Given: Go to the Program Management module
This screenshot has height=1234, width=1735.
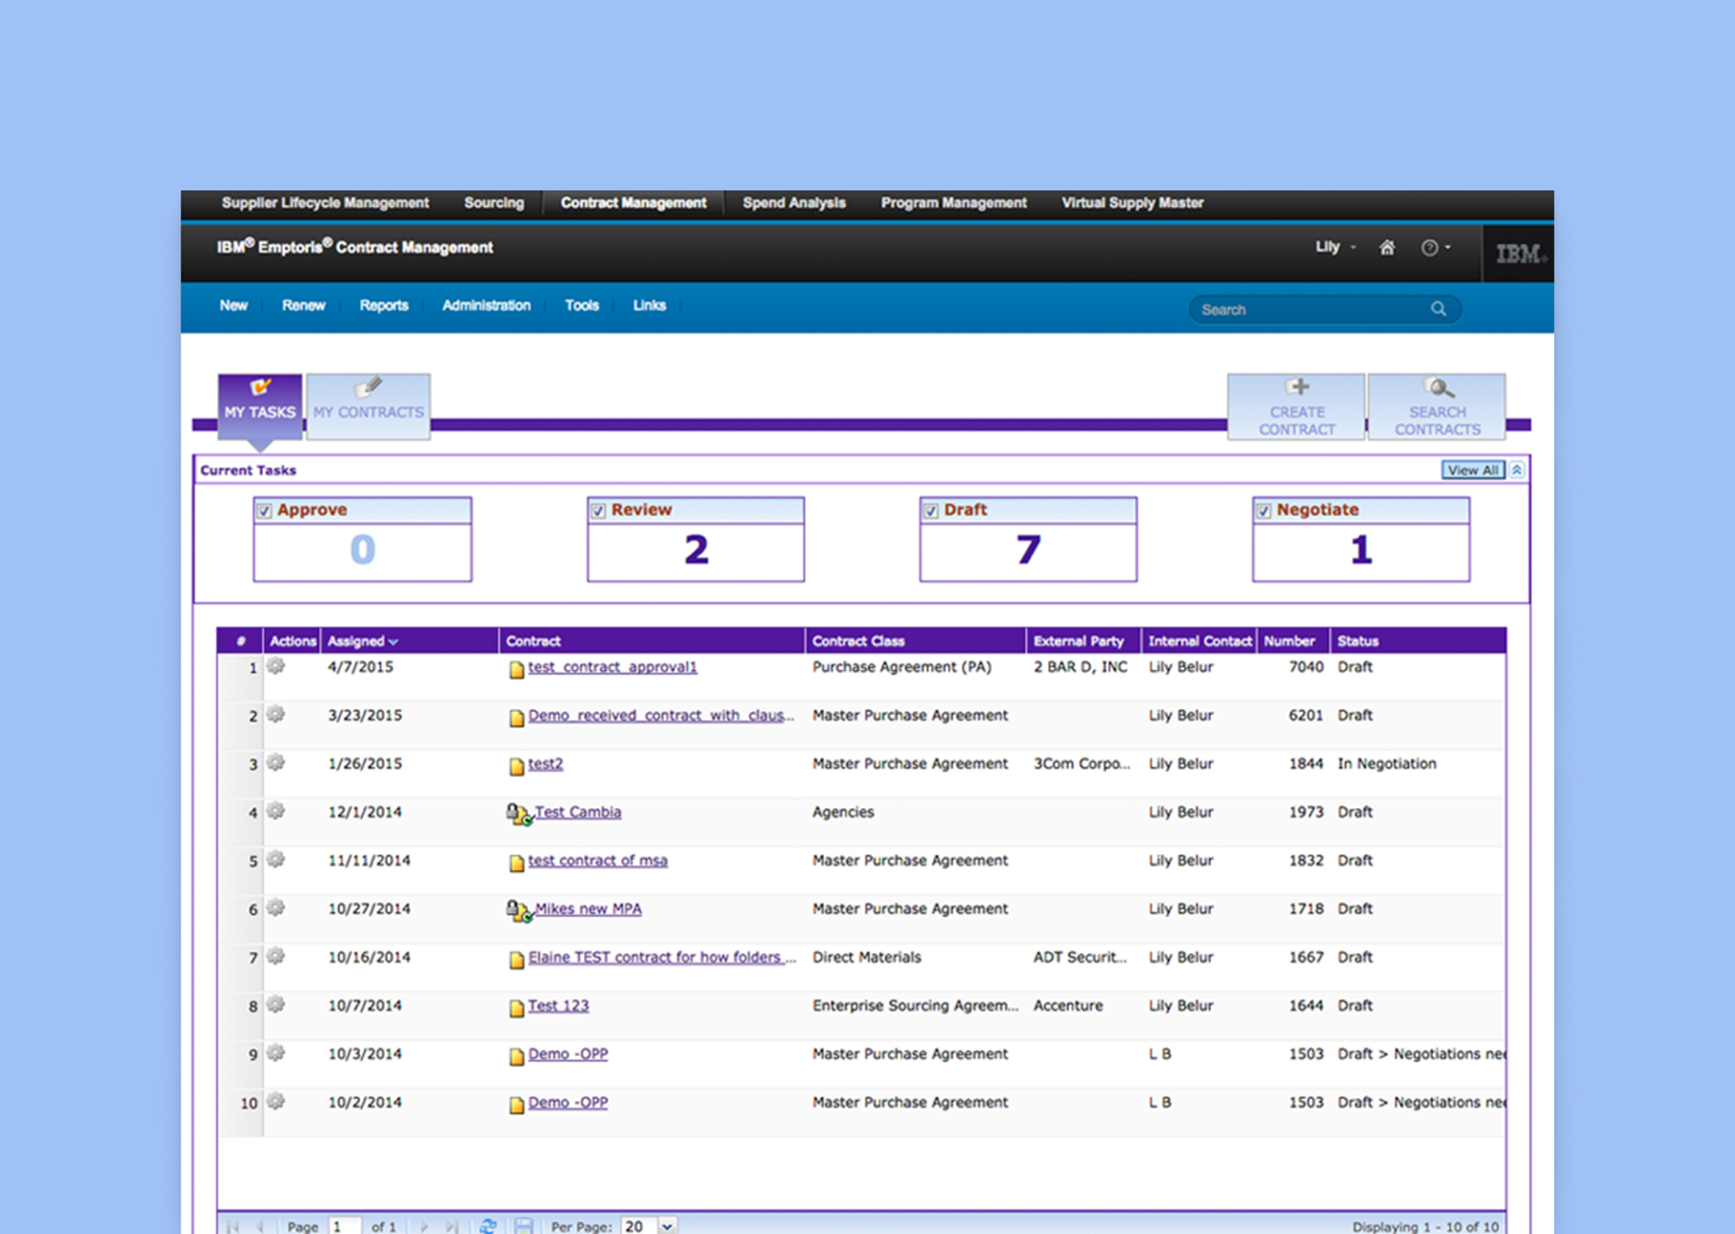Looking at the screenshot, I should [x=953, y=203].
